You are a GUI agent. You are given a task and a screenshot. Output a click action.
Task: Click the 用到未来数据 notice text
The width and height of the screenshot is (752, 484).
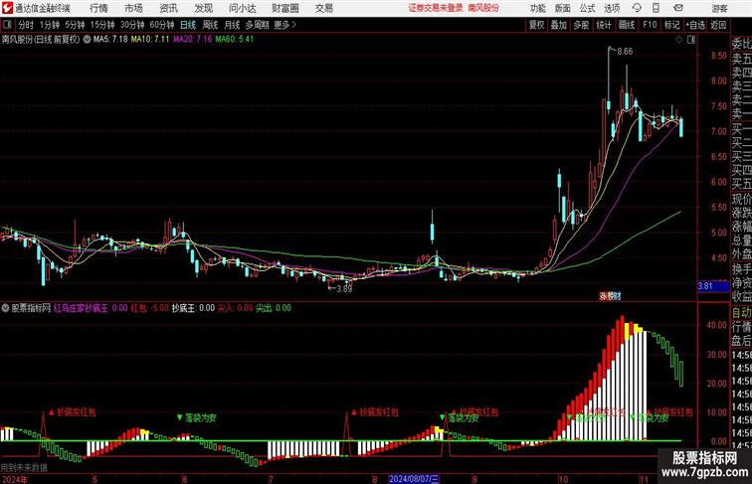click(24, 467)
